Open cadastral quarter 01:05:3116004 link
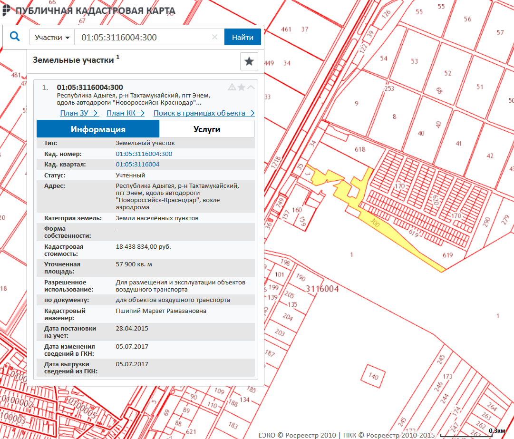Screen dimensions: 514x439 137,164
